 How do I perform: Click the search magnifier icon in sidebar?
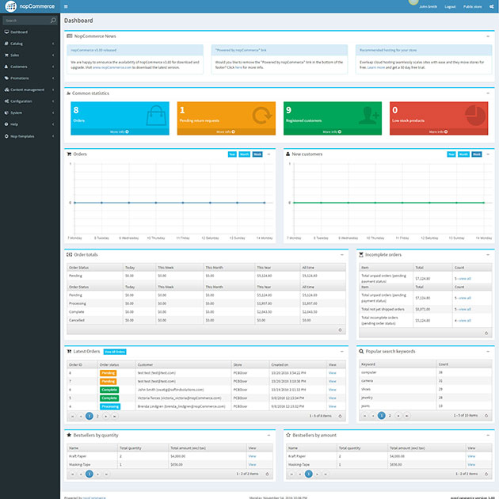coord(53,21)
